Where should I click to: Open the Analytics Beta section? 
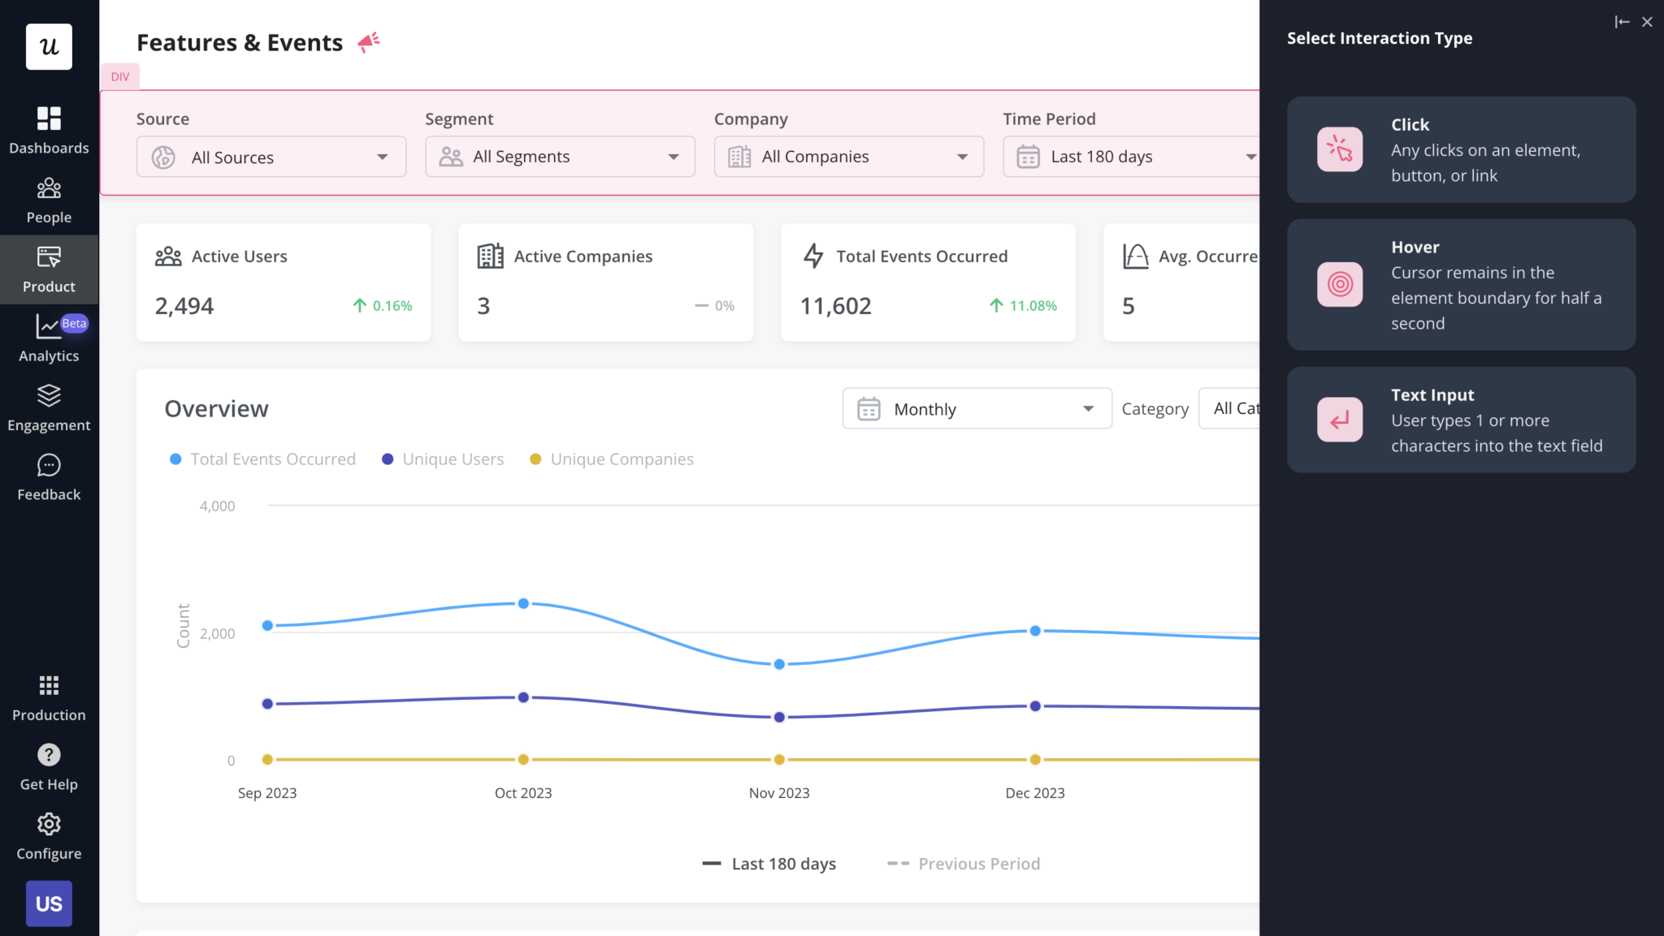point(49,337)
